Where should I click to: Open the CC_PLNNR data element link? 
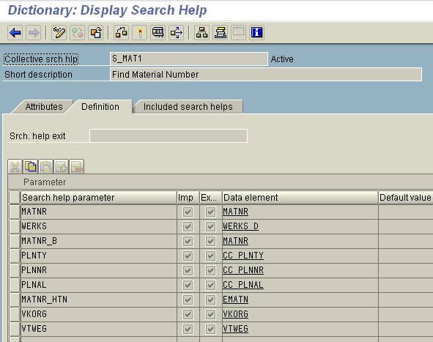[x=243, y=270]
